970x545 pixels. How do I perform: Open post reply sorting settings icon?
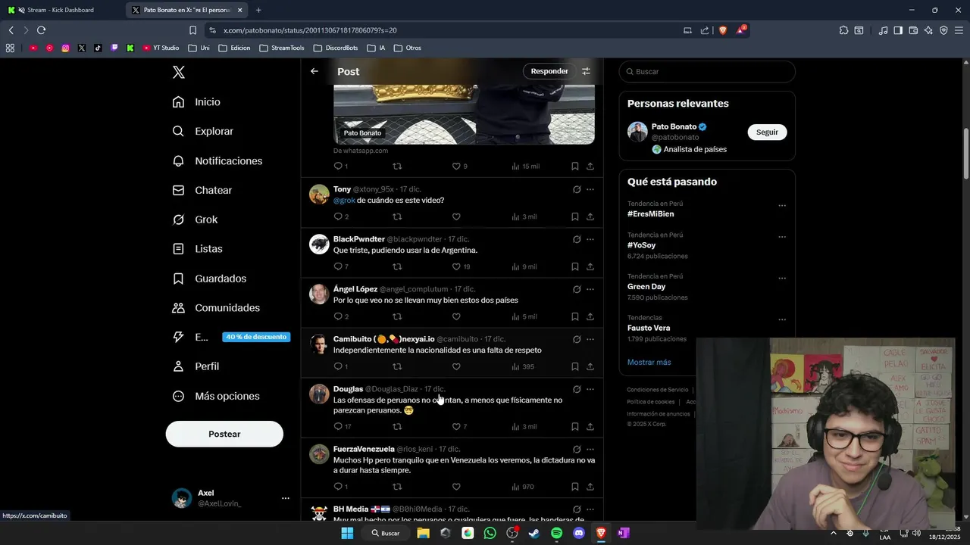(586, 71)
